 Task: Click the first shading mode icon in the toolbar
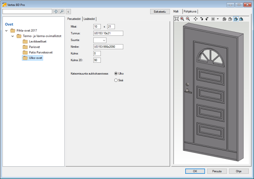(x=224, y=19)
